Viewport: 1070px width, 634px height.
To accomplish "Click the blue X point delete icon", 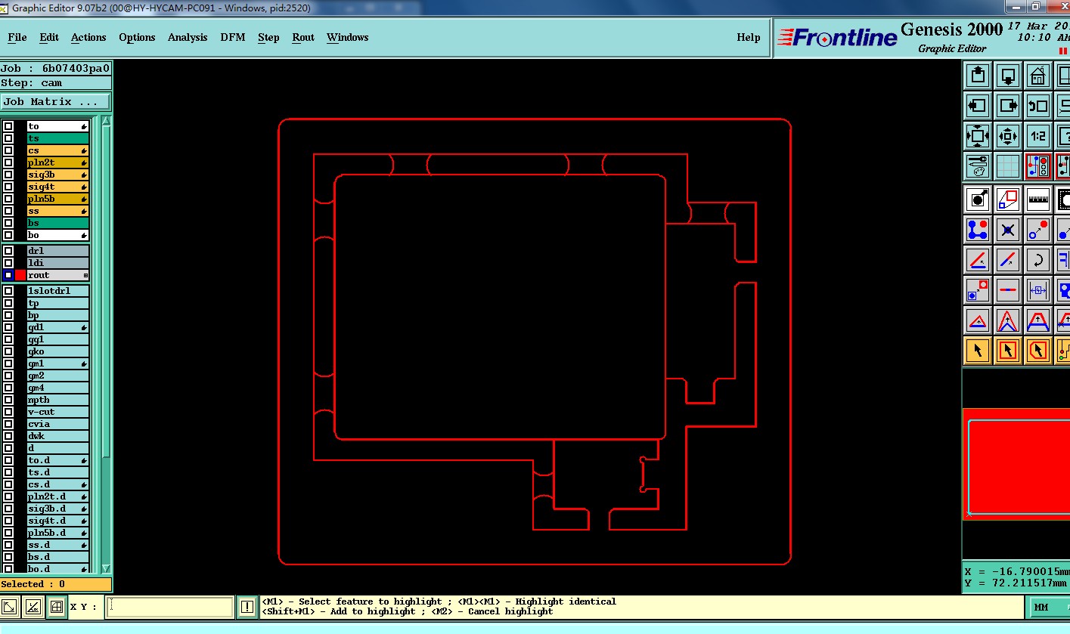I will pyautogui.click(x=1008, y=230).
